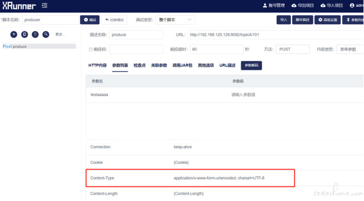This screenshot has width=364, height=201.
Task: Click 导入项目 import project cloud icon
Action: [323, 5]
